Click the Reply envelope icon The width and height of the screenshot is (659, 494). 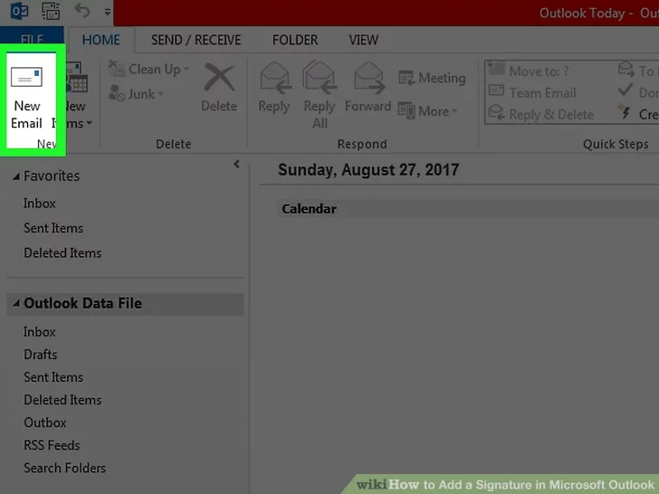[274, 78]
